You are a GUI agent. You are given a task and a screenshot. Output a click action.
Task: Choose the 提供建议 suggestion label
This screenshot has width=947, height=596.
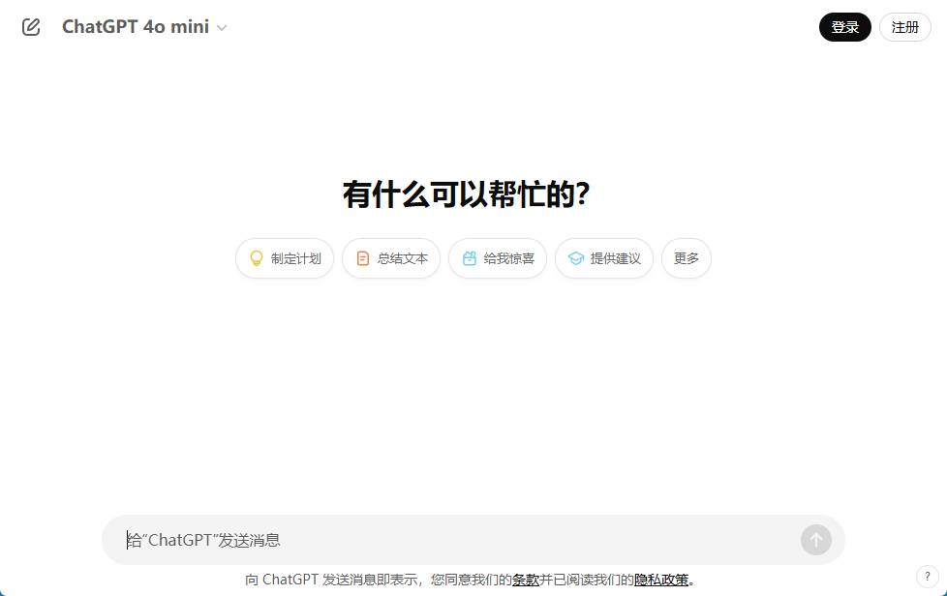[x=615, y=258]
